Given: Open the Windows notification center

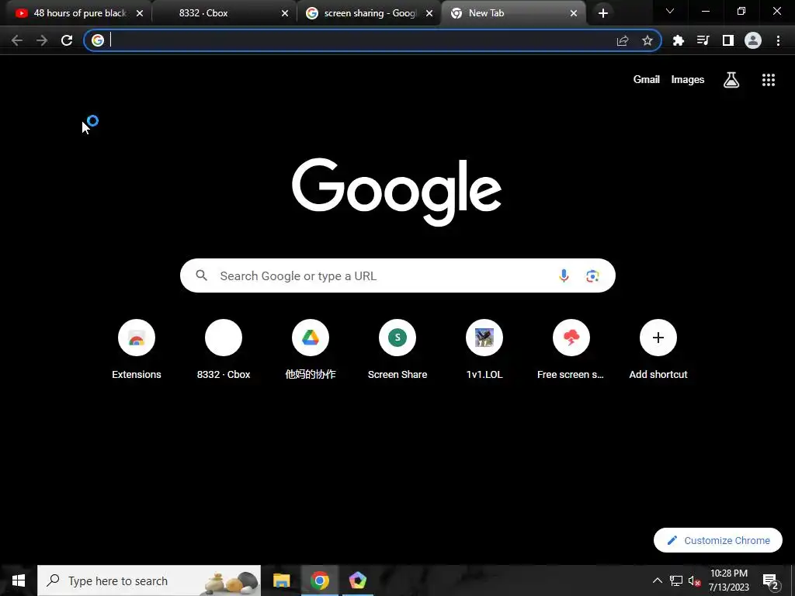Looking at the screenshot, I should pos(770,580).
